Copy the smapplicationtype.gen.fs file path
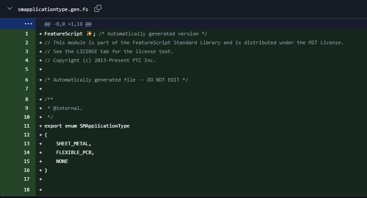This screenshot has width=367, height=198. point(97,8)
